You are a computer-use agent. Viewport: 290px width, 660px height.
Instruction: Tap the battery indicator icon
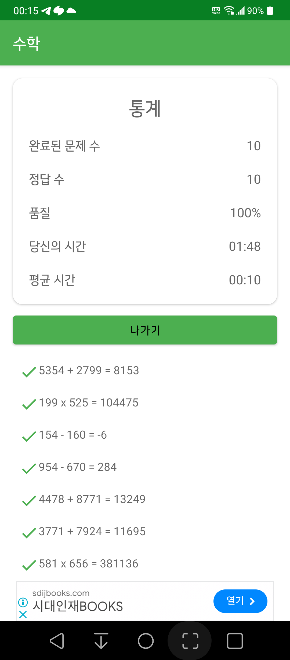[x=270, y=11]
